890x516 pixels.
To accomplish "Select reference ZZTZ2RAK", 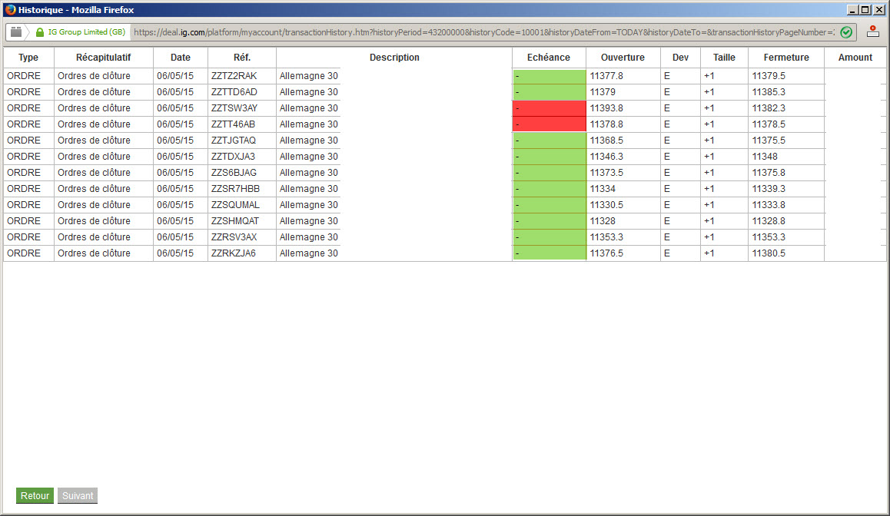I will (234, 75).
